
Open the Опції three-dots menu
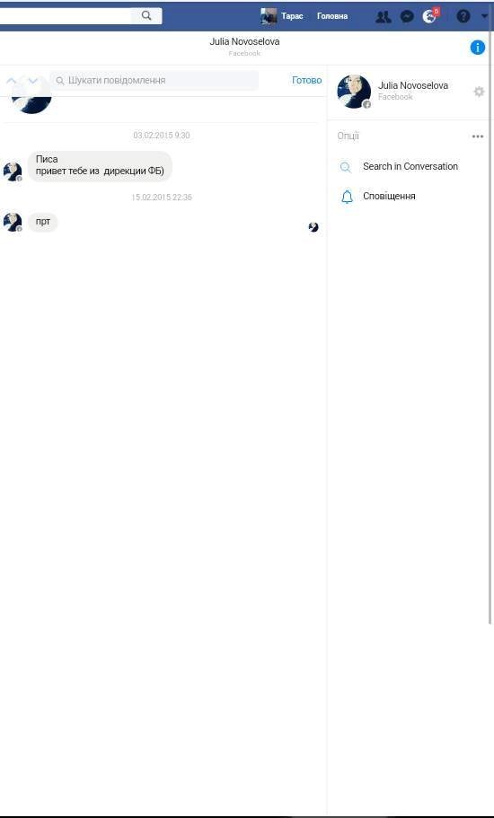[477, 136]
